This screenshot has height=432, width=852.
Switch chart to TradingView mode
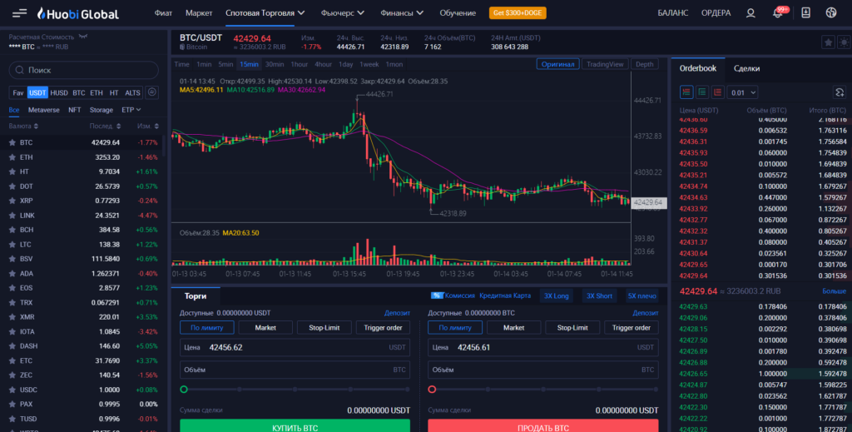click(605, 64)
